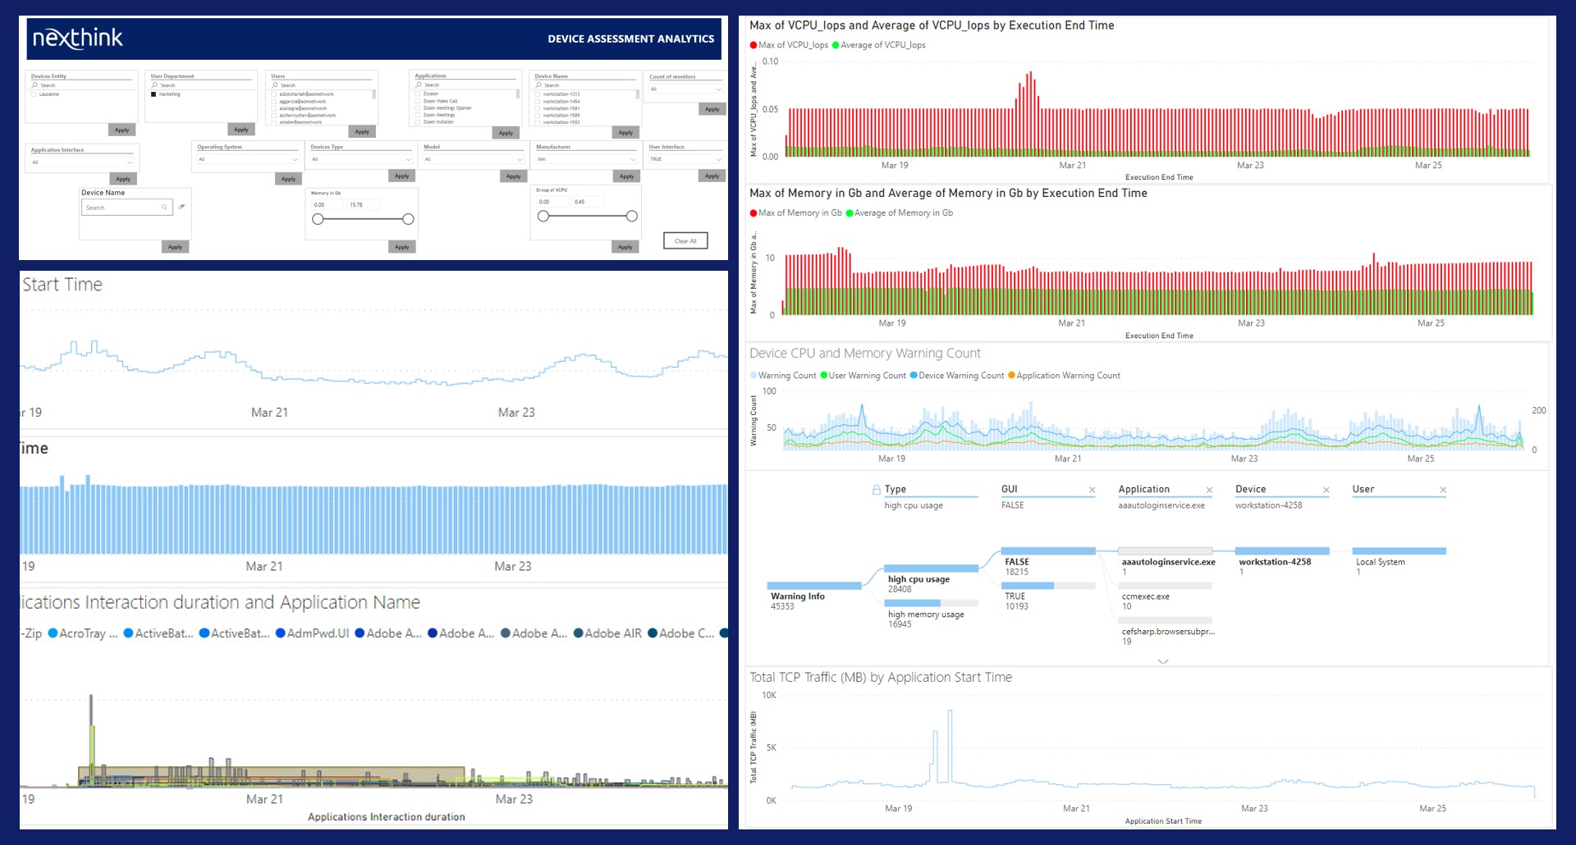Click Apply under the Memory in Gb slider
This screenshot has width=1576, height=845.
[401, 247]
